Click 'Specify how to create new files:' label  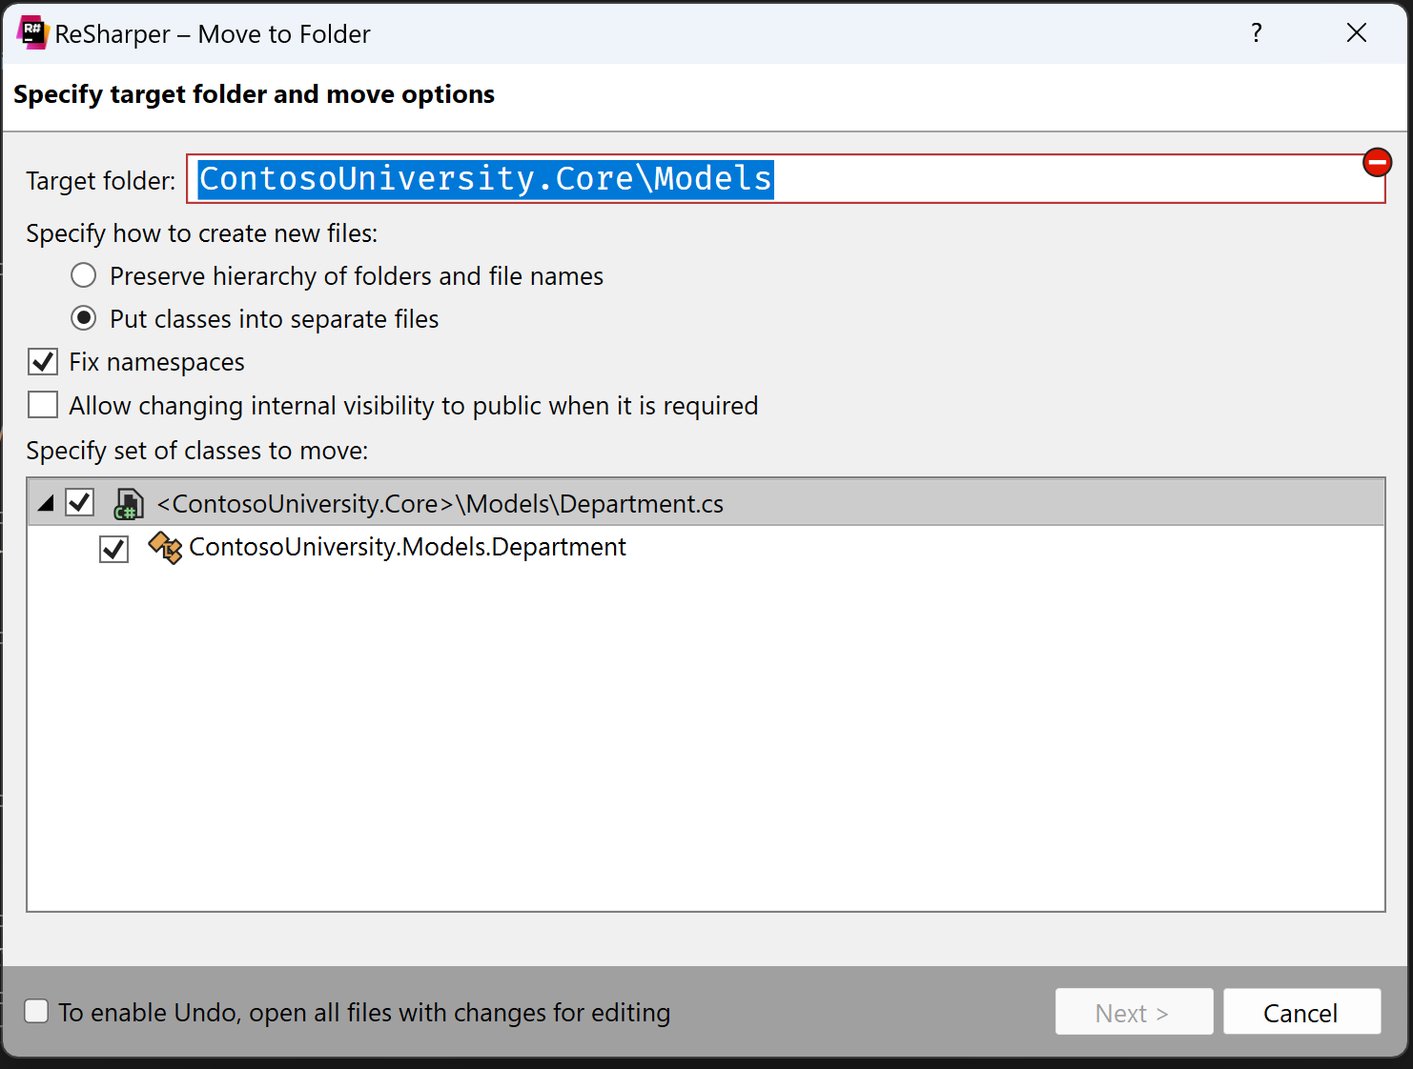point(202,233)
